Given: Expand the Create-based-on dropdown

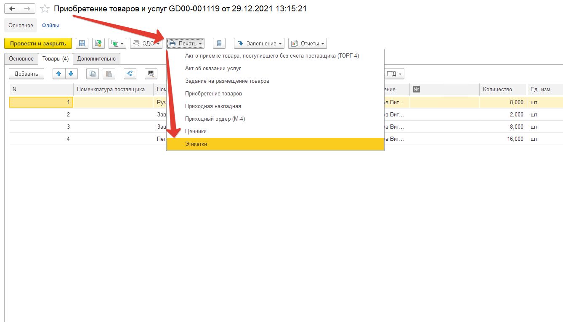Looking at the screenshot, I should (x=117, y=43).
